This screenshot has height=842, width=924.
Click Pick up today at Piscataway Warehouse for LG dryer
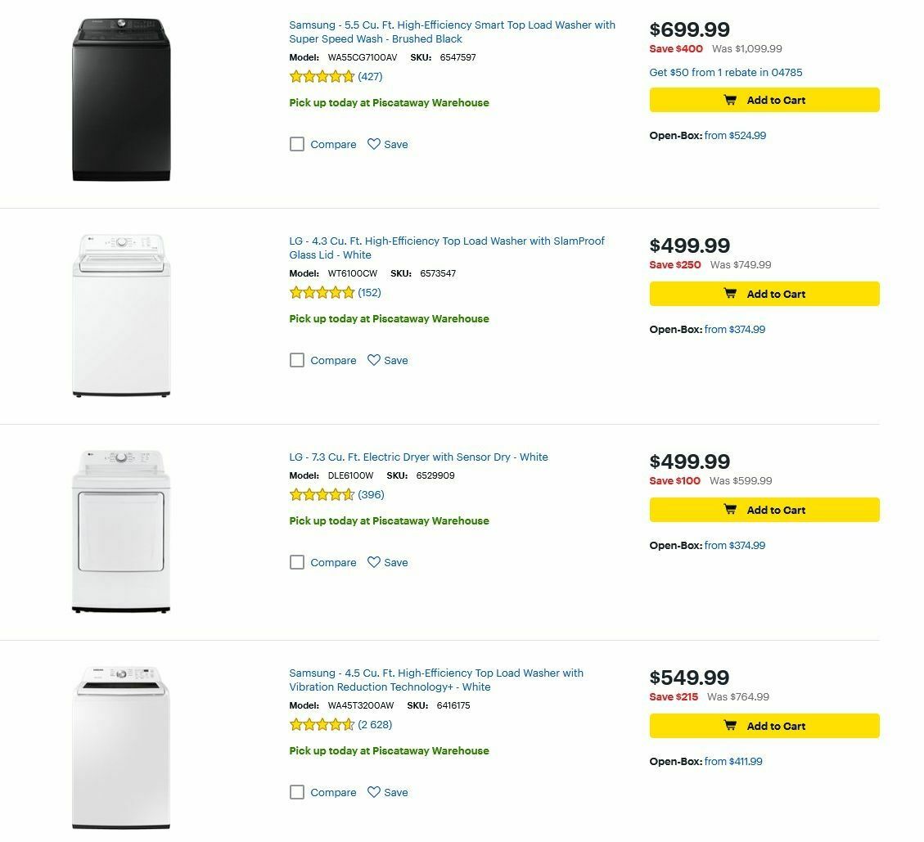pos(388,520)
